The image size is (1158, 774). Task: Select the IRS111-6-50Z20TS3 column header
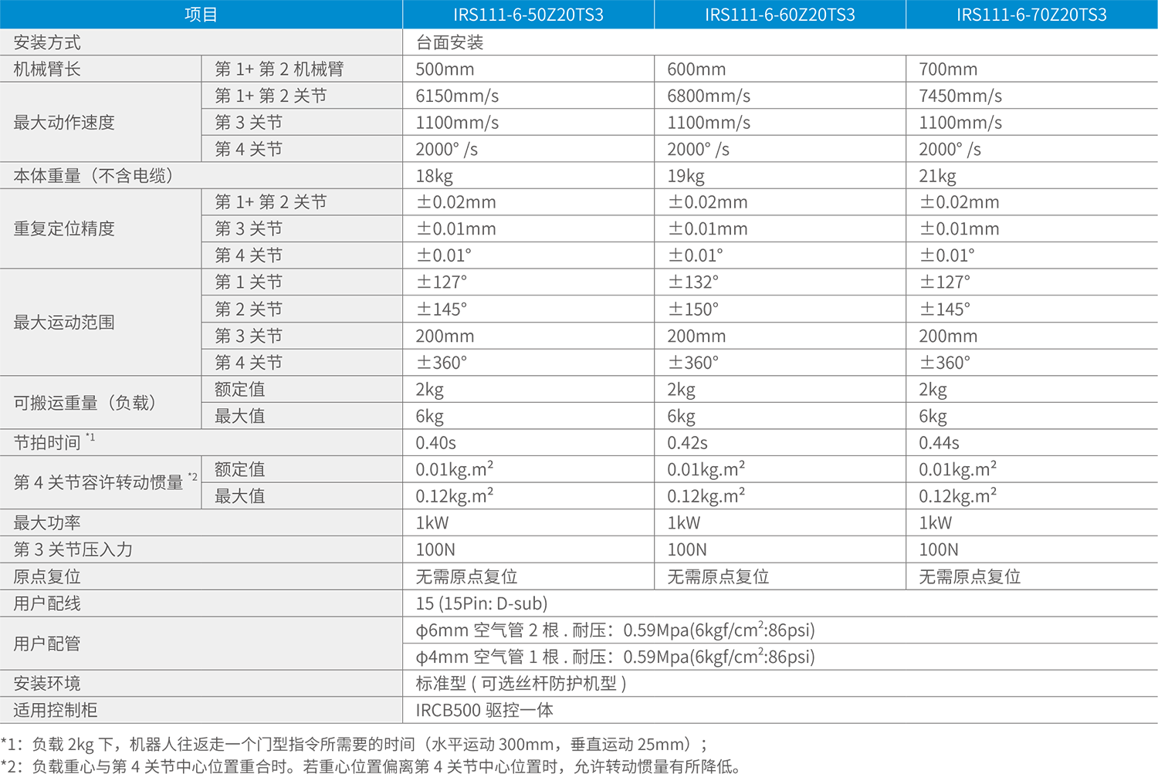528,15
